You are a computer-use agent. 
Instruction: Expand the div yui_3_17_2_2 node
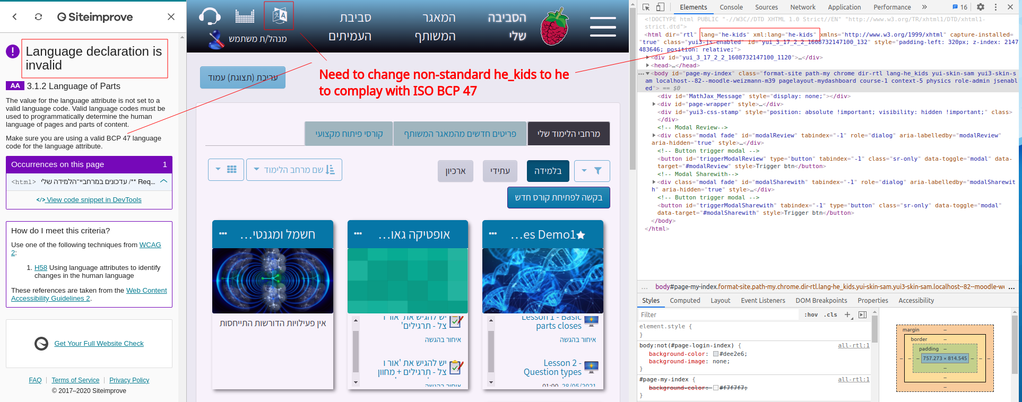coord(648,57)
